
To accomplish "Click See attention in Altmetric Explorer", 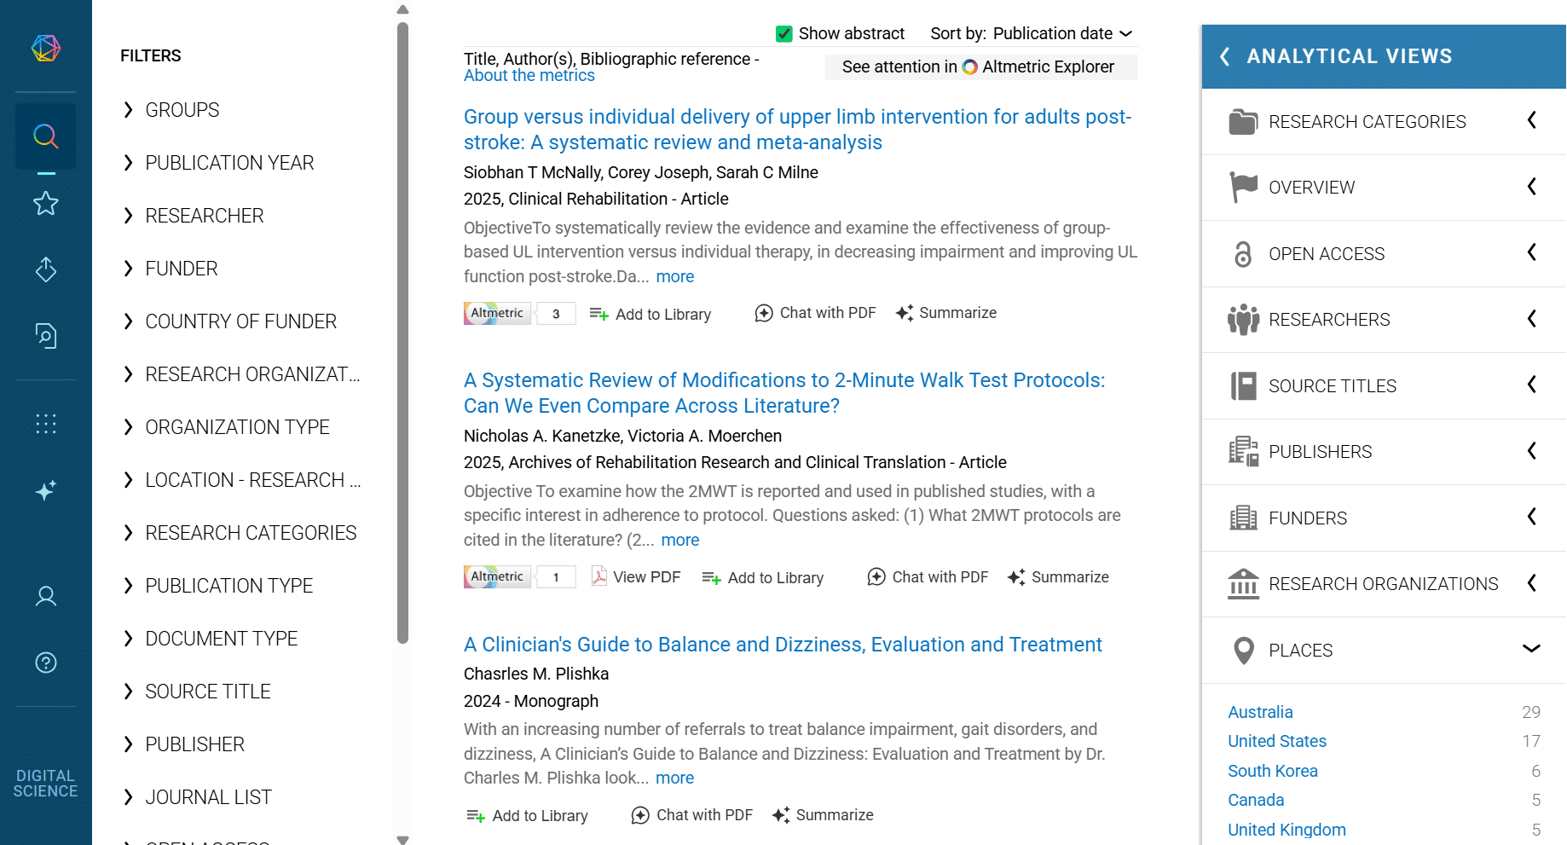I will pos(980,67).
